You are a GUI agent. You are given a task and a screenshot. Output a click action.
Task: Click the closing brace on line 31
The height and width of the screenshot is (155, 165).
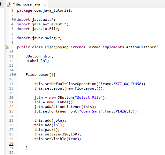(x=27, y=148)
